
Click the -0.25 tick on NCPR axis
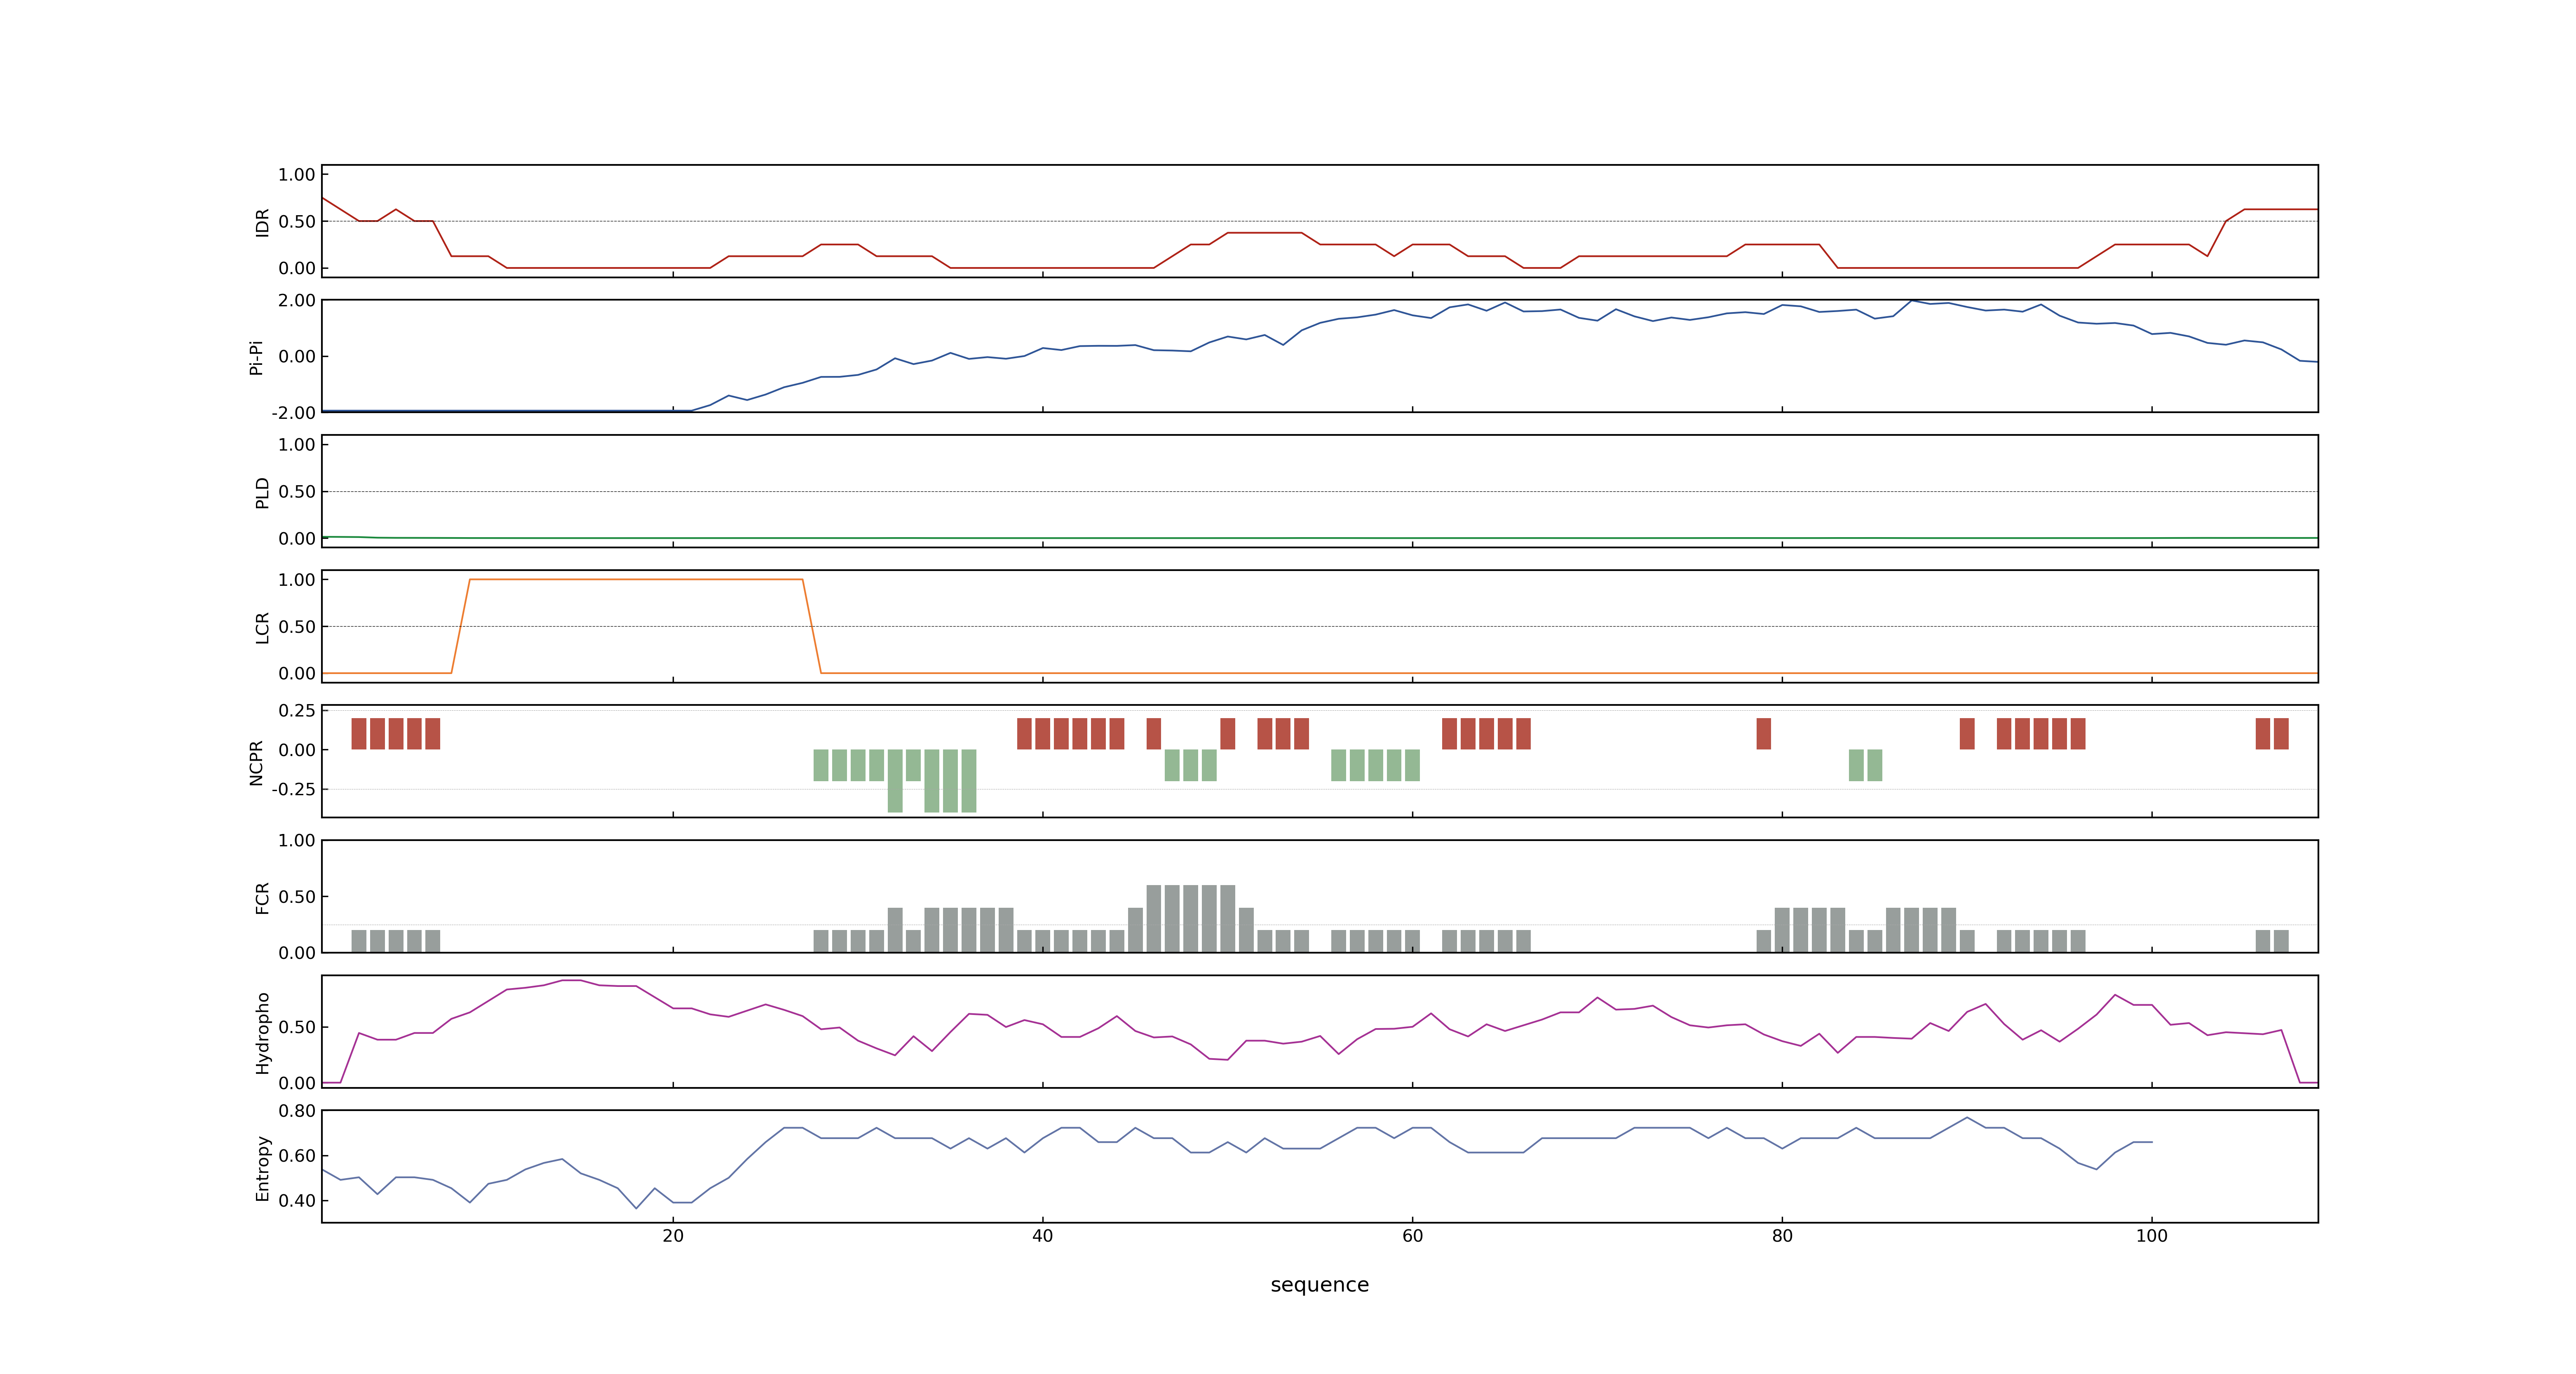pos(294,789)
